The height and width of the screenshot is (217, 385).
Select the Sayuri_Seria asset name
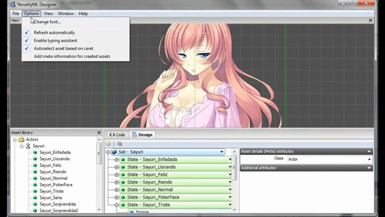(51, 198)
